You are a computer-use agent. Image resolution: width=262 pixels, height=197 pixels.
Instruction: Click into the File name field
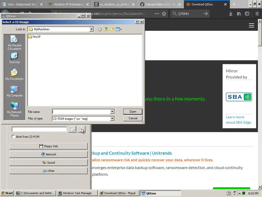pos(81,112)
